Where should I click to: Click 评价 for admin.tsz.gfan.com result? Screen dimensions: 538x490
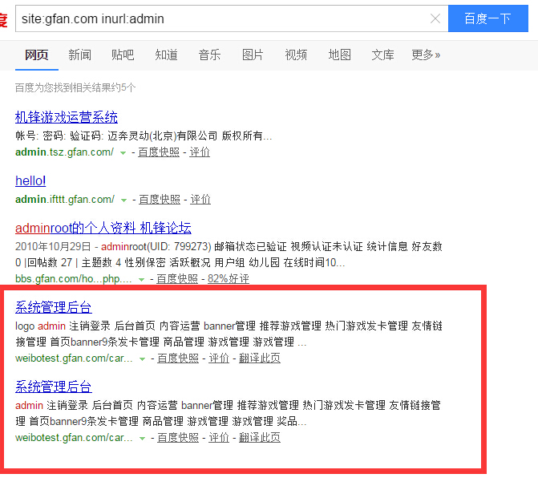(x=200, y=152)
